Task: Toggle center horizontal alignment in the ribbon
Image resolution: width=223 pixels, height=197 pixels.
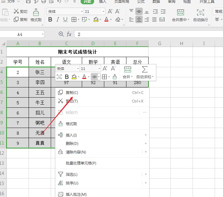Action: [x=139, y=19]
